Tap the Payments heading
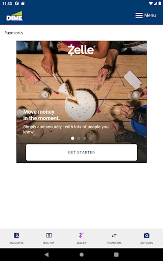The height and width of the screenshot is (261, 163). tap(13, 33)
